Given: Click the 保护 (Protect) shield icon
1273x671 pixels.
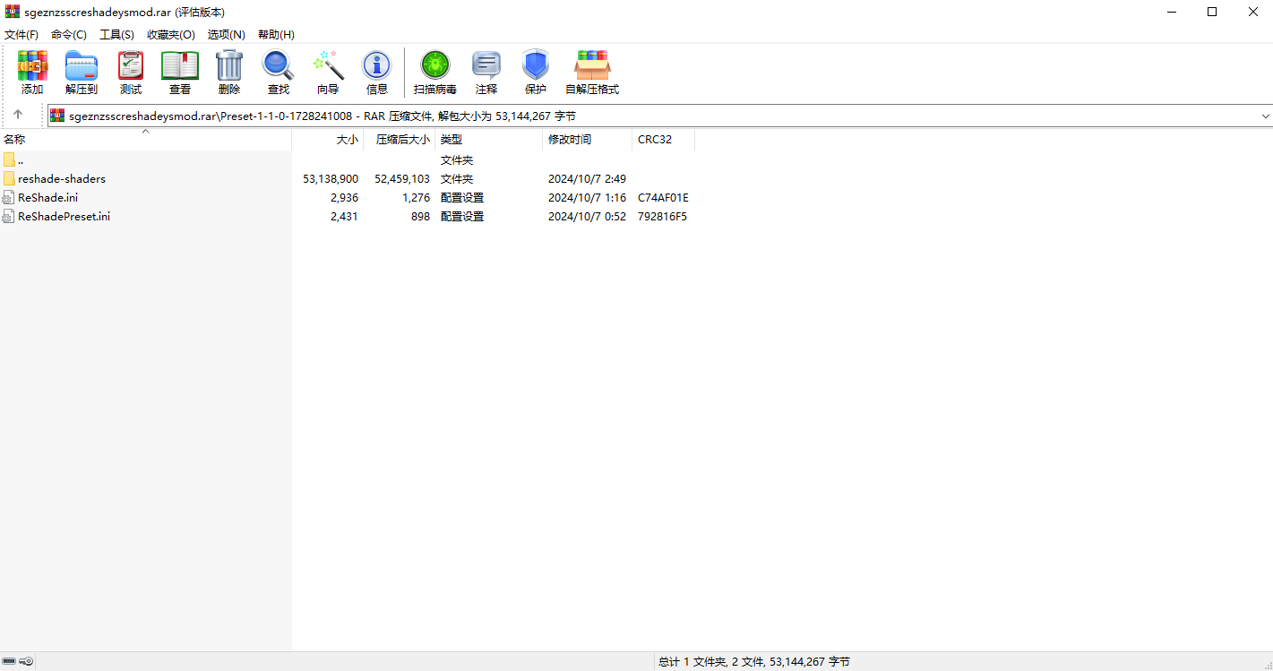Looking at the screenshot, I should 536,66.
